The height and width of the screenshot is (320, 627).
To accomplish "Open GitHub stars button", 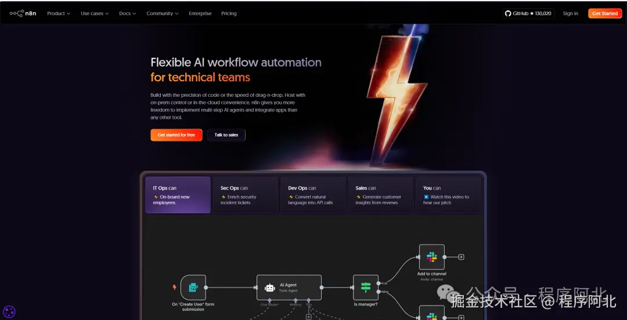I will coord(528,13).
